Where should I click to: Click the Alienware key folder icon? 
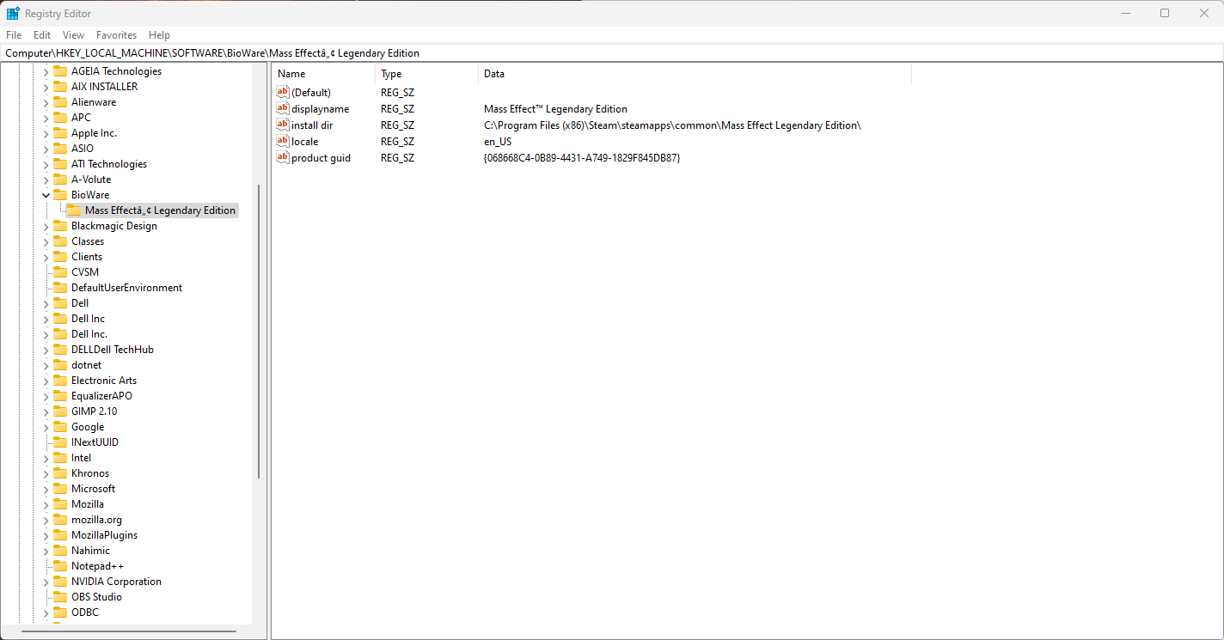(60, 102)
